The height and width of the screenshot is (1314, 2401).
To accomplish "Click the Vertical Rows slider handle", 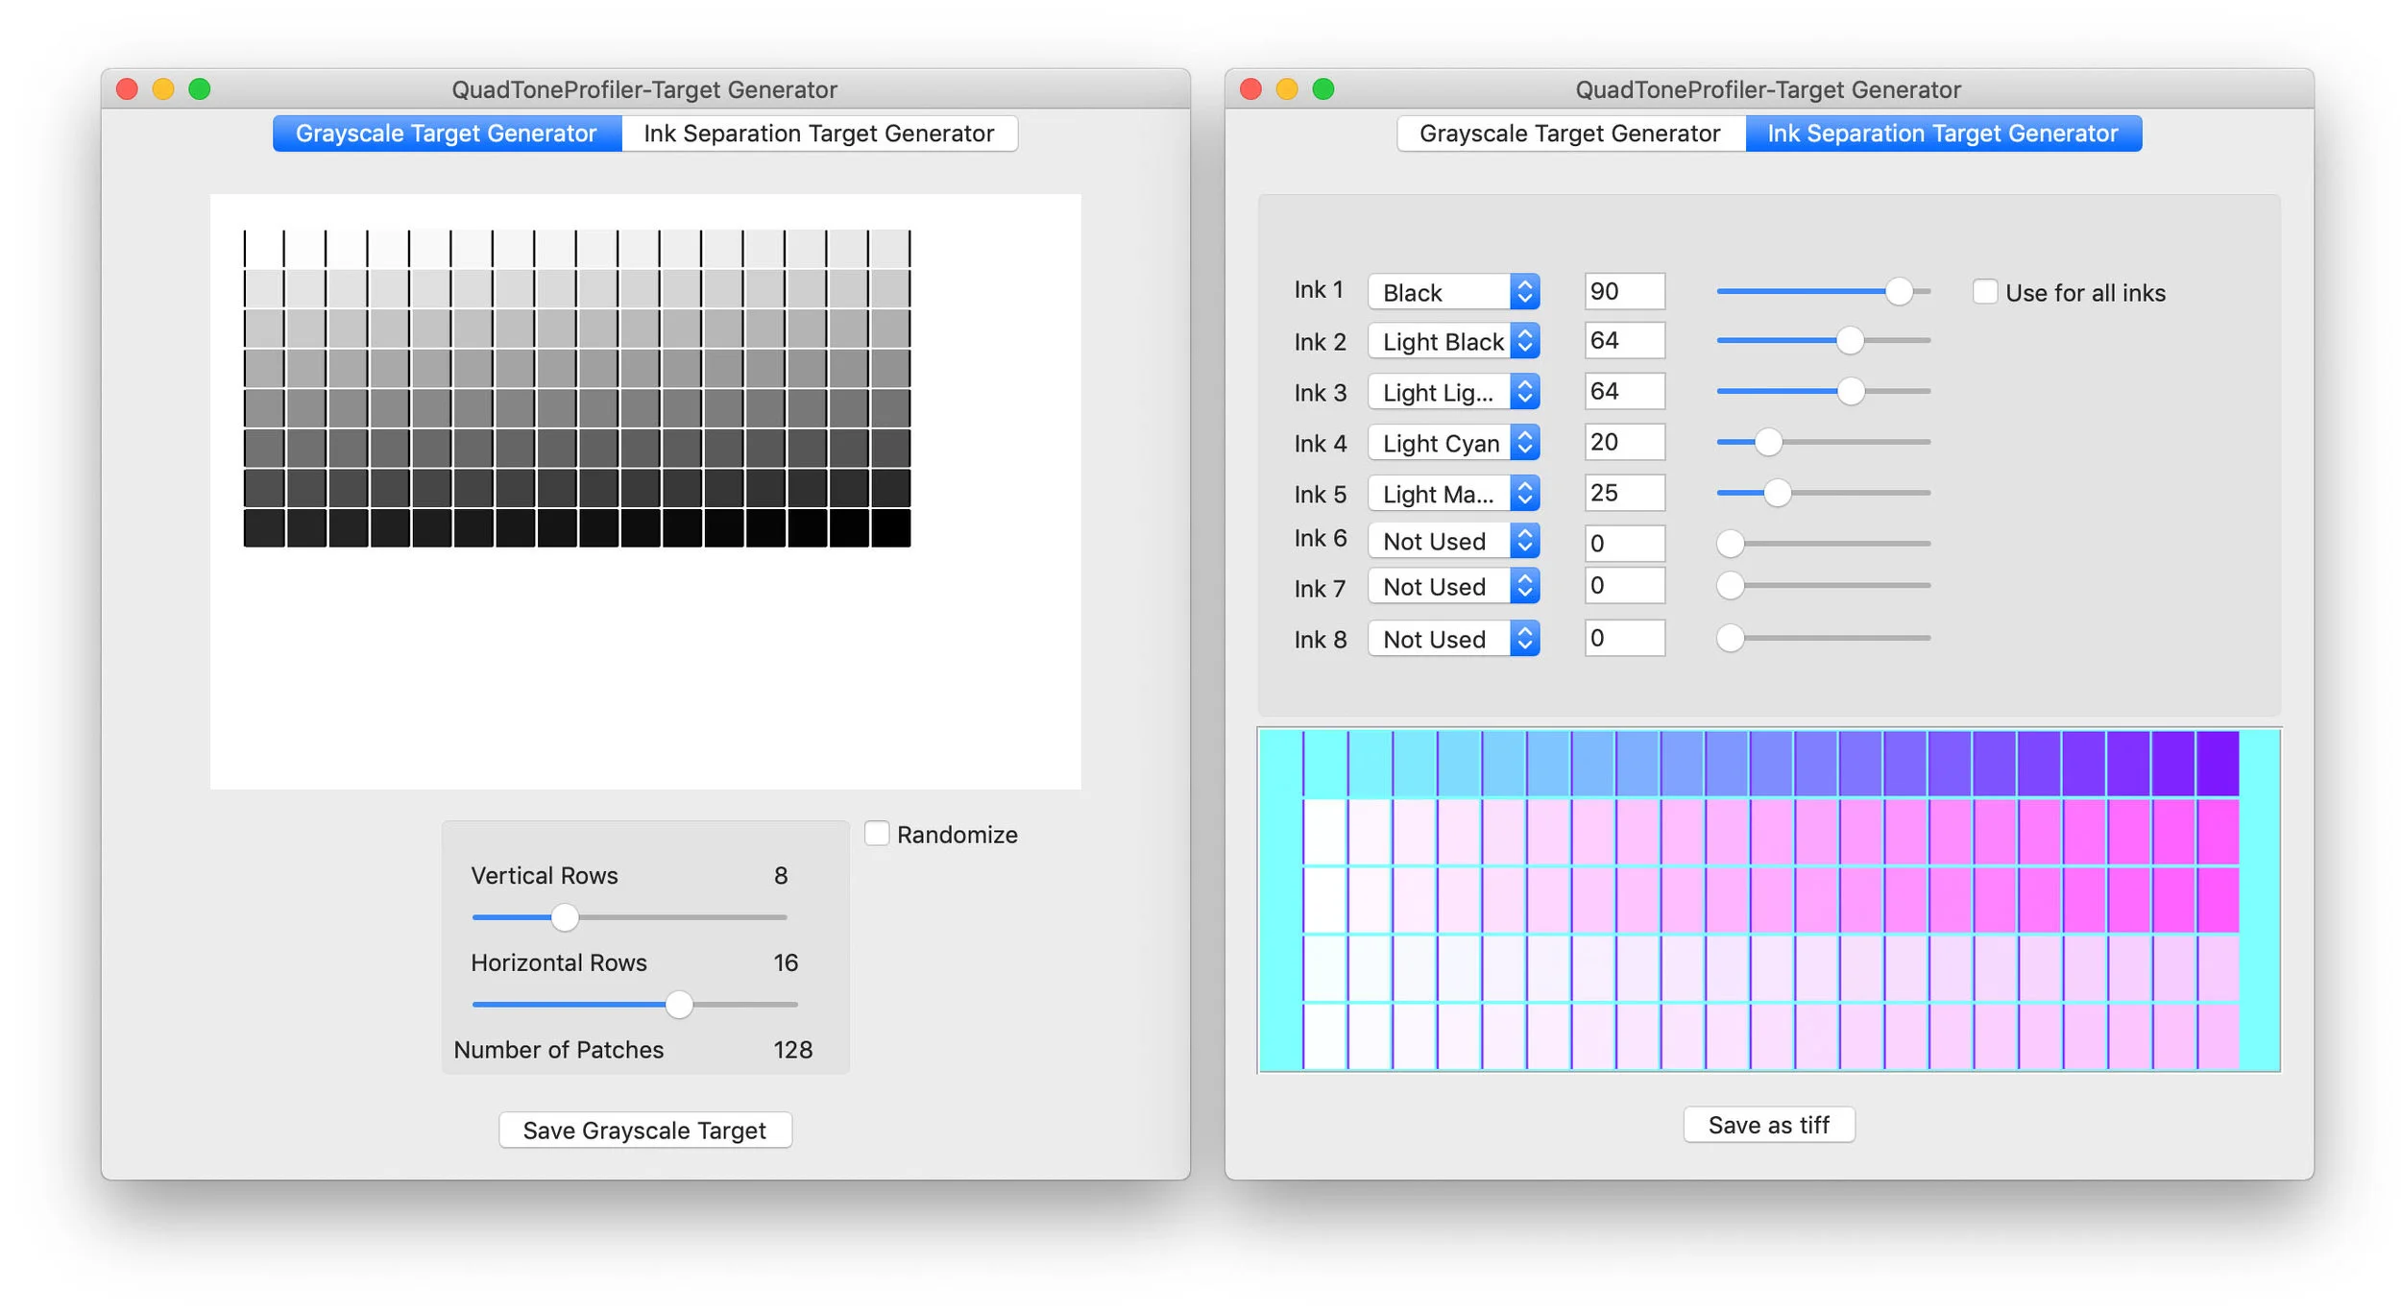I will (565, 918).
